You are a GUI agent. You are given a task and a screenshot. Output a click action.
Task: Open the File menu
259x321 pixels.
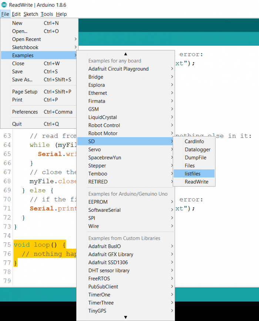pos(5,14)
